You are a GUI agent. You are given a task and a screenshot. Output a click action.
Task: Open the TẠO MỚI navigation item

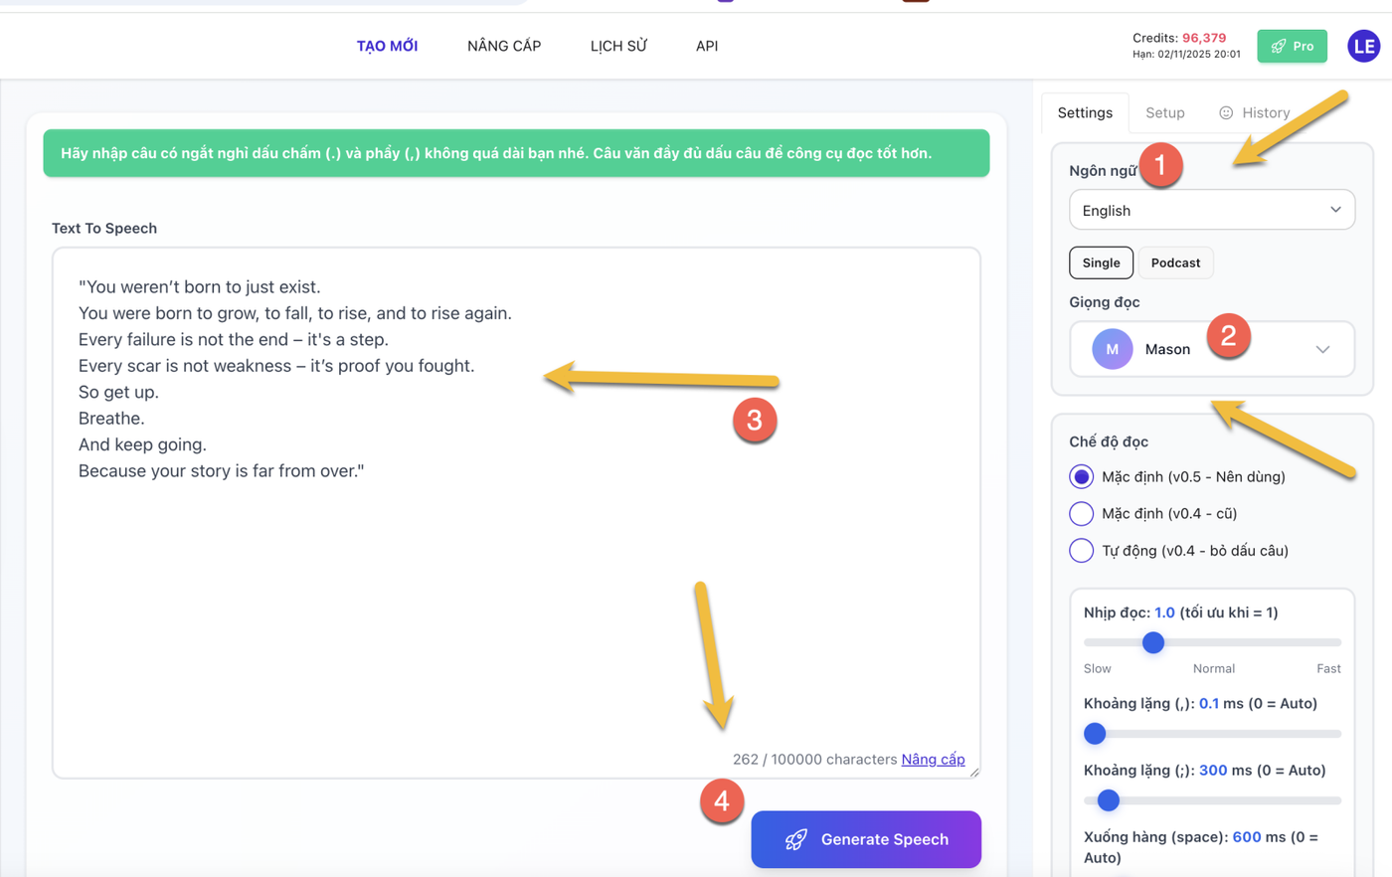tap(387, 46)
